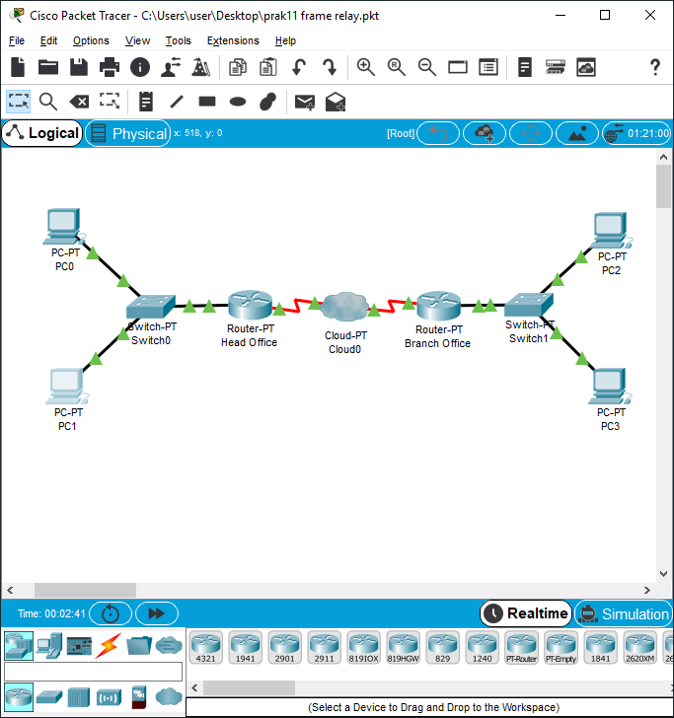Select the Cloud0 frame relay cloud
The width and height of the screenshot is (674, 718).
(x=344, y=307)
